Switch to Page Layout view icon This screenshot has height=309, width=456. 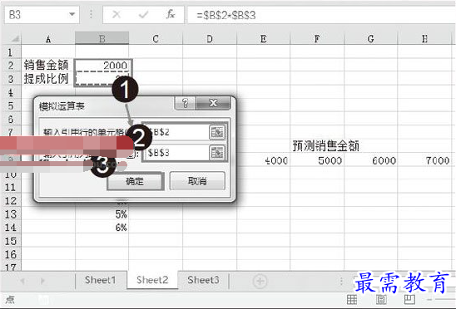381,299
